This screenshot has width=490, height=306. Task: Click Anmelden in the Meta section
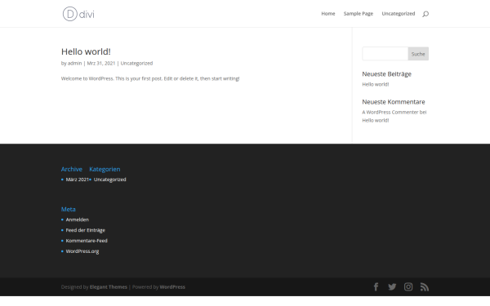point(78,220)
